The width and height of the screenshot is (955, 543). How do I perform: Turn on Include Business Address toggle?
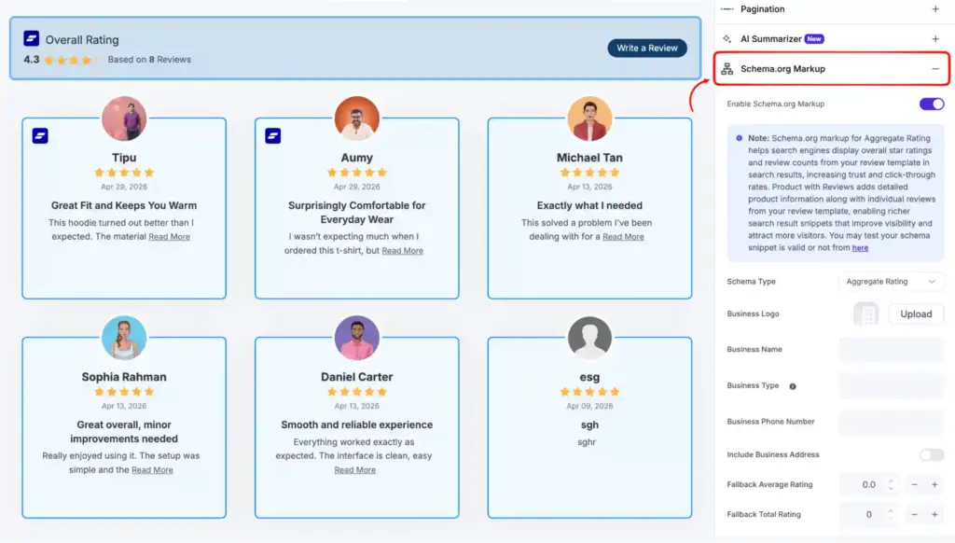tap(932, 454)
